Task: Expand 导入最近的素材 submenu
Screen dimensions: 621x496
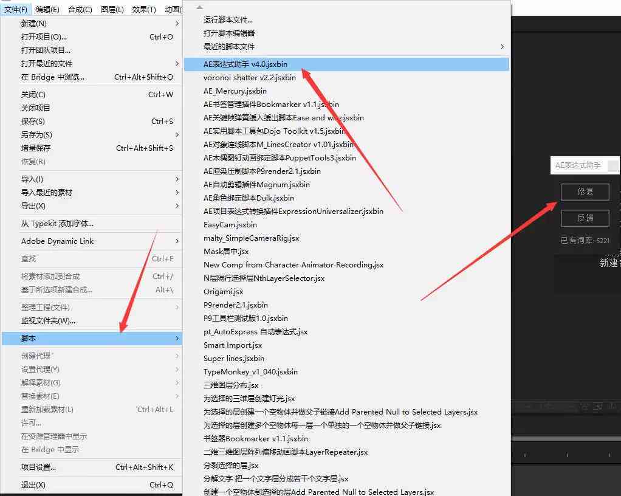Action: pyautogui.click(x=92, y=193)
